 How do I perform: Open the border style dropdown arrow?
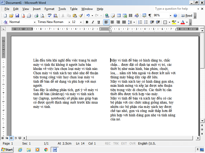pos(169,22)
